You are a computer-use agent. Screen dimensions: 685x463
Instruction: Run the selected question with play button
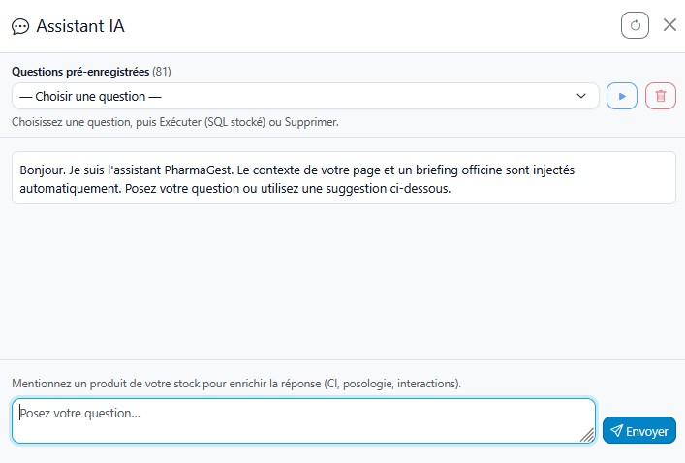point(622,96)
